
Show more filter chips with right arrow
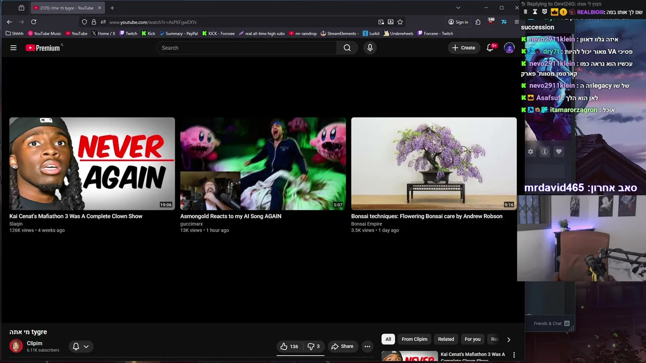pos(508,339)
